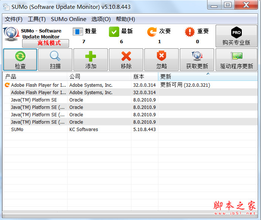Open the SUMo Online menu
This screenshot has width=261, height=220.
pos(69,19)
